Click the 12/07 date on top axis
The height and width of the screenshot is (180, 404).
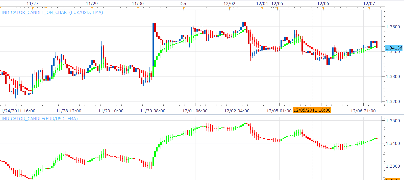point(369,4)
